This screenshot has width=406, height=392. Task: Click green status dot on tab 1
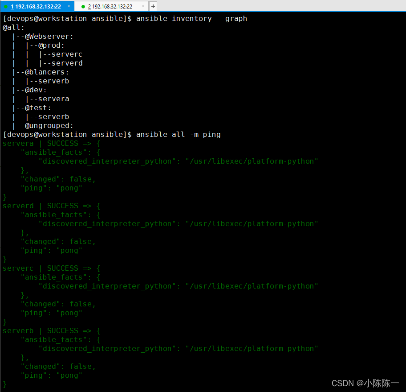(6, 7)
